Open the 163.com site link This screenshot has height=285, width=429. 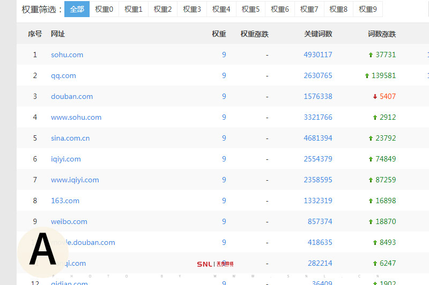[x=65, y=201]
